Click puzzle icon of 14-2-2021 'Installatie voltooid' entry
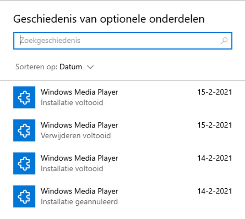The height and width of the screenshot is (219, 245). (24, 164)
